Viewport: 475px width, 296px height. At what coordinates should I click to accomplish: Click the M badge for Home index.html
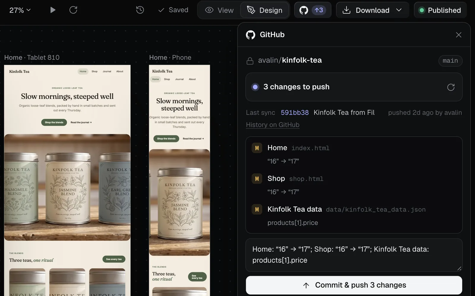tap(257, 148)
